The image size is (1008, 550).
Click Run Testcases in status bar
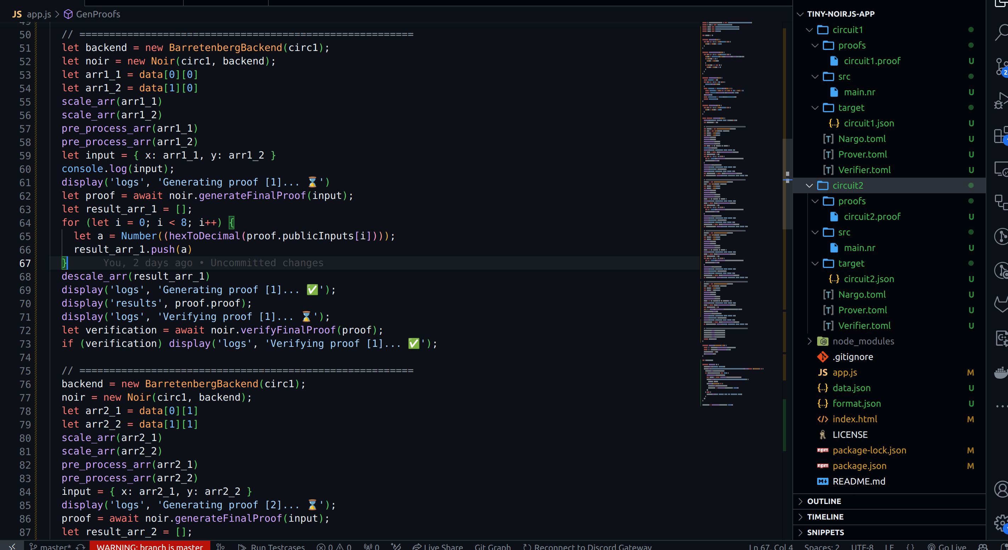(x=271, y=547)
